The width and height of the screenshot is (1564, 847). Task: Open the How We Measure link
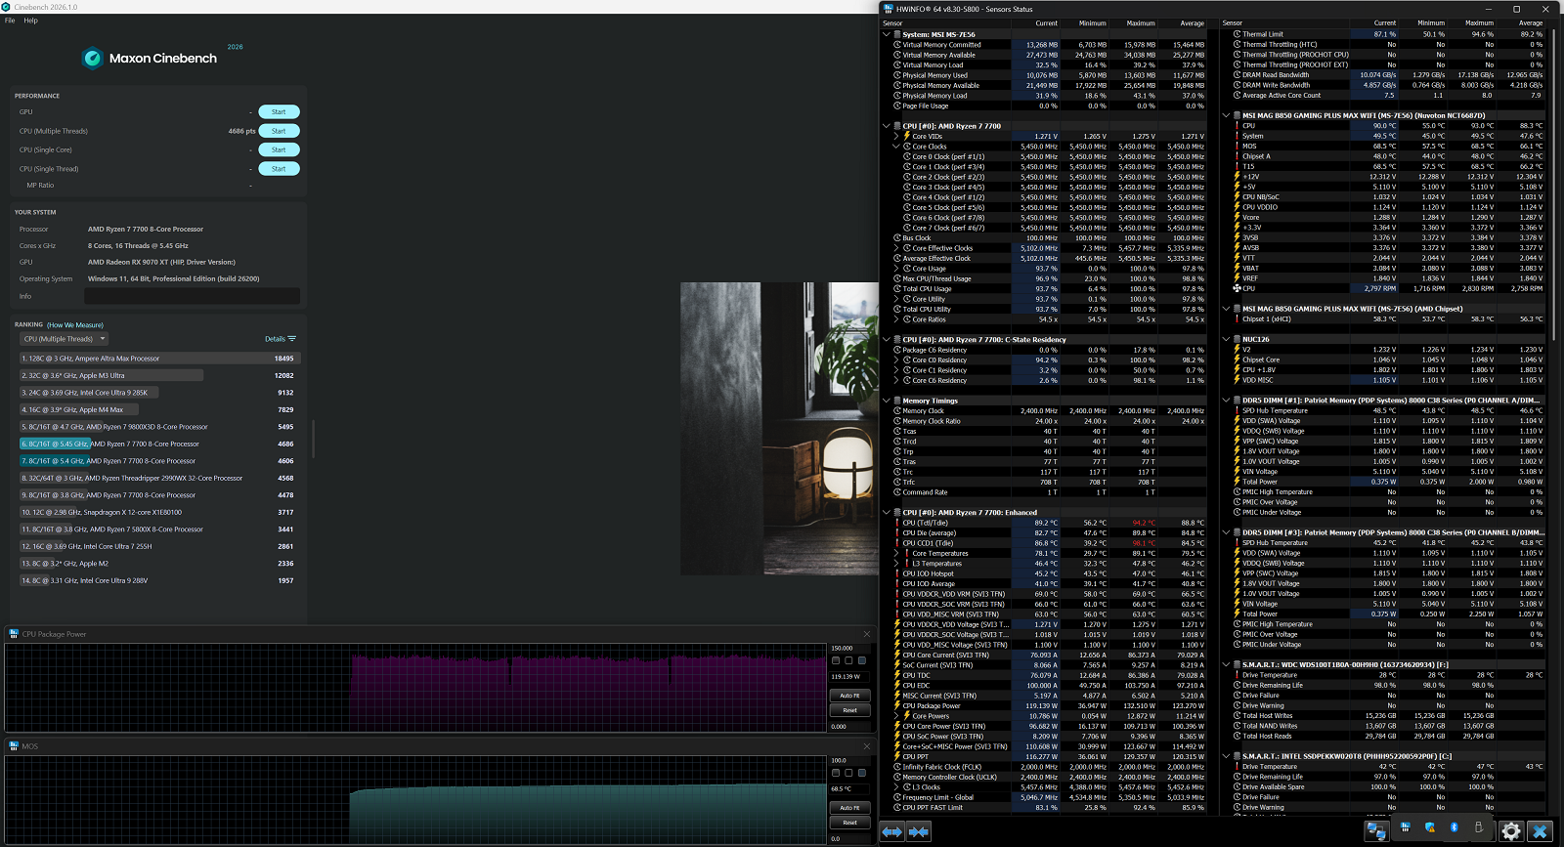[x=75, y=324]
